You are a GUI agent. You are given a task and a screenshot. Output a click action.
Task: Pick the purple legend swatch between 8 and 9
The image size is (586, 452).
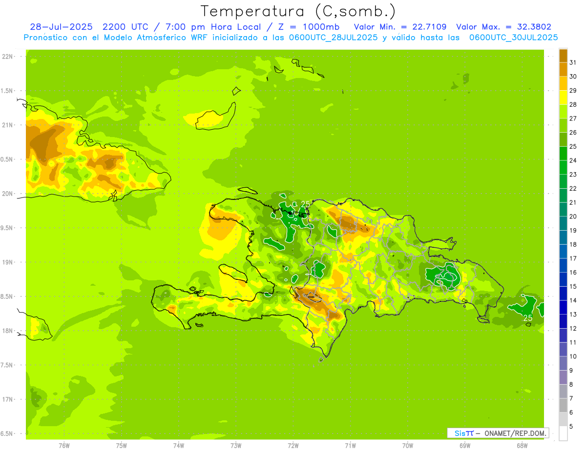click(563, 377)
